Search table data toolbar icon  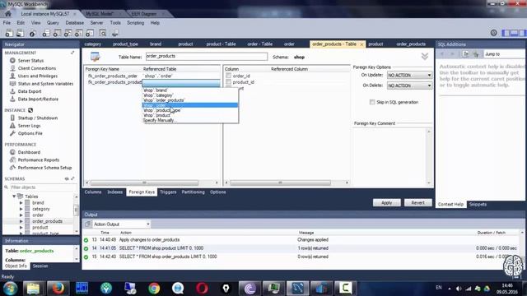(x=103, y=33)
